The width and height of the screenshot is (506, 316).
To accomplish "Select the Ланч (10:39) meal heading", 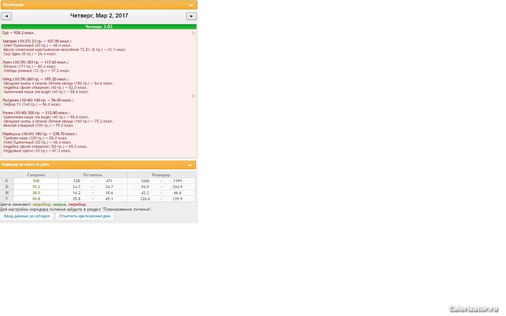I will [35, 62].
